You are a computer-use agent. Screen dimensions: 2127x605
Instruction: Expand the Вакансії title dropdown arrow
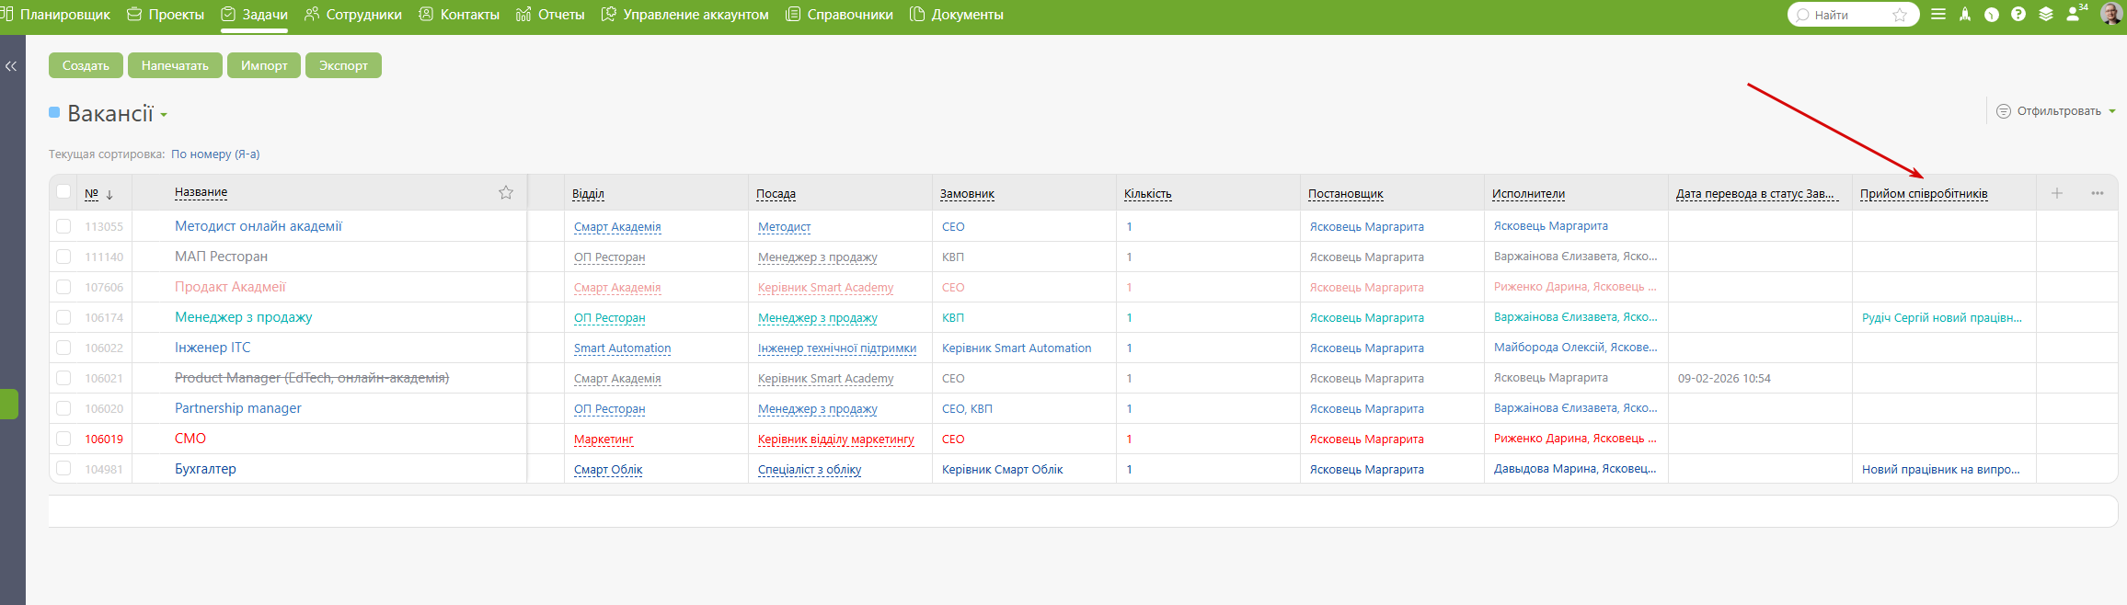(164, 115)
